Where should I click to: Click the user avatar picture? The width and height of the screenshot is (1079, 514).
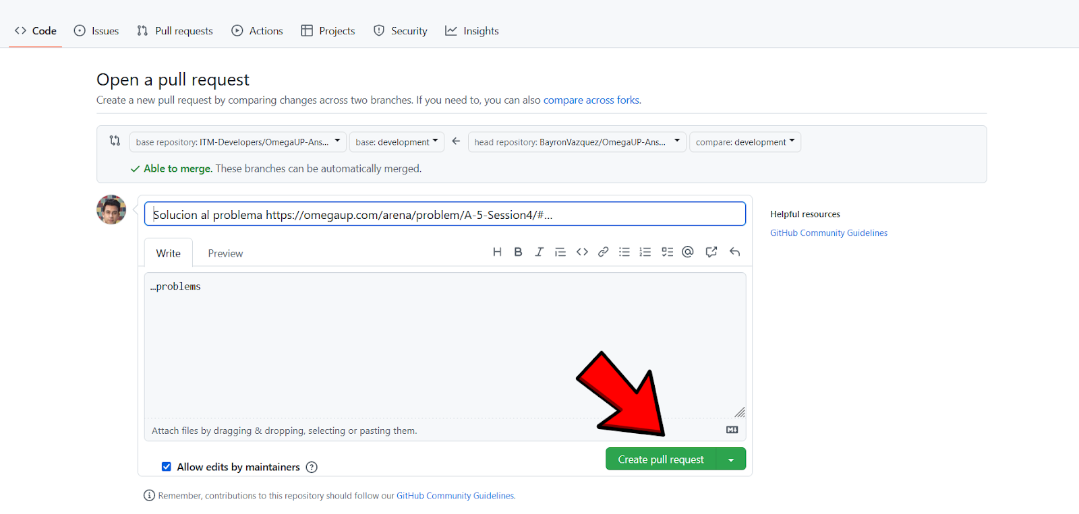[x=111, y=210]
